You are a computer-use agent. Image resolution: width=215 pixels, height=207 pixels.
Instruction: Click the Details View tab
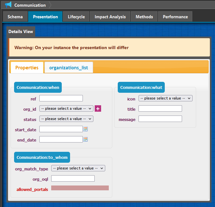coord(20,32)
